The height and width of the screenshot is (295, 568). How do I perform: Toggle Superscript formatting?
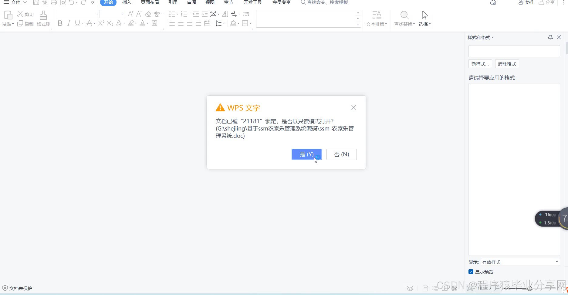coord(101,23)
